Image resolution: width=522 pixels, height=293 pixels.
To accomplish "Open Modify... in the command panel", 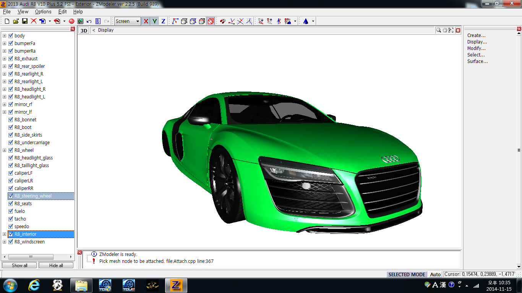I will [x=476, y=48].
